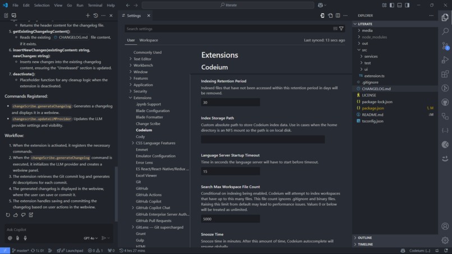This screenshot has height=254, width=452.
Task: Open the Selection menu
Action: [x=42, y=5]
